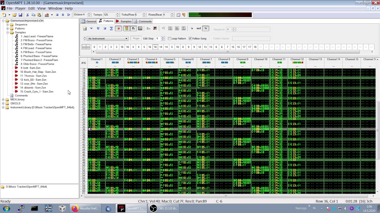The width and height of the screenshot is (380, 213).
Task: Open the Comments tab
Action: [x=143, y=21]
